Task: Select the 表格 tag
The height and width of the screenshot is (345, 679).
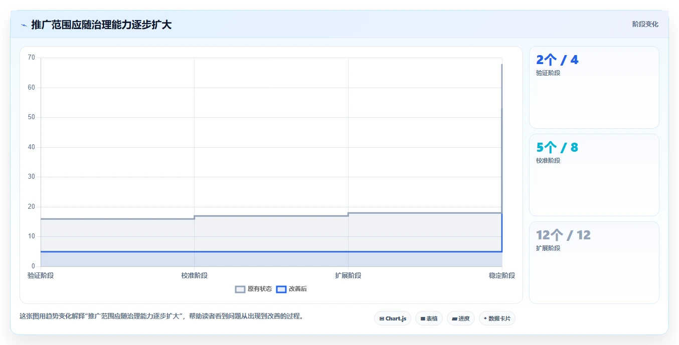Action: coord(429,318)
